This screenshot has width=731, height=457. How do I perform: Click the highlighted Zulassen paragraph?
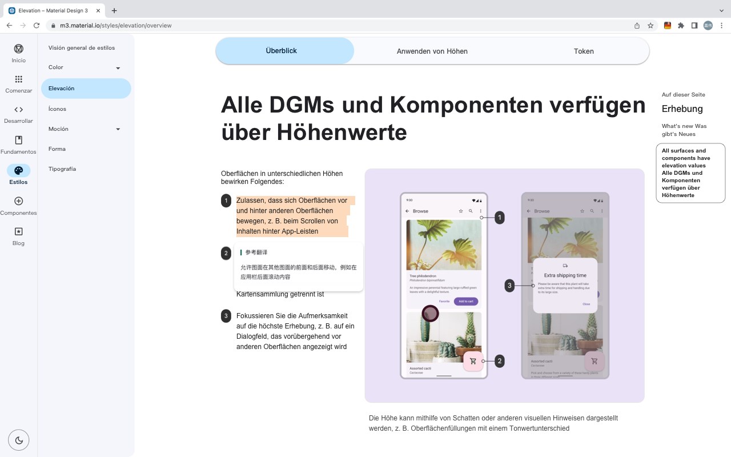pyautogui.click(x=295, y=216)
